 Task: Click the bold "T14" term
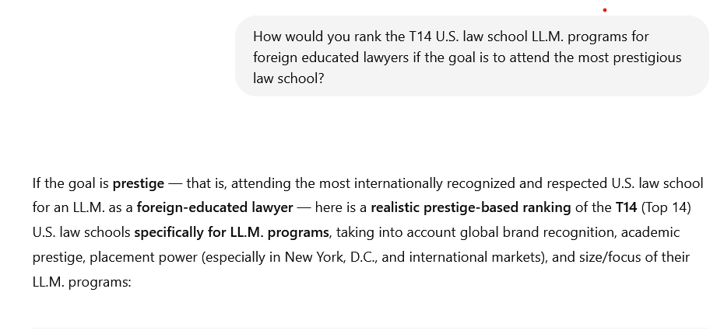[626, 207]
